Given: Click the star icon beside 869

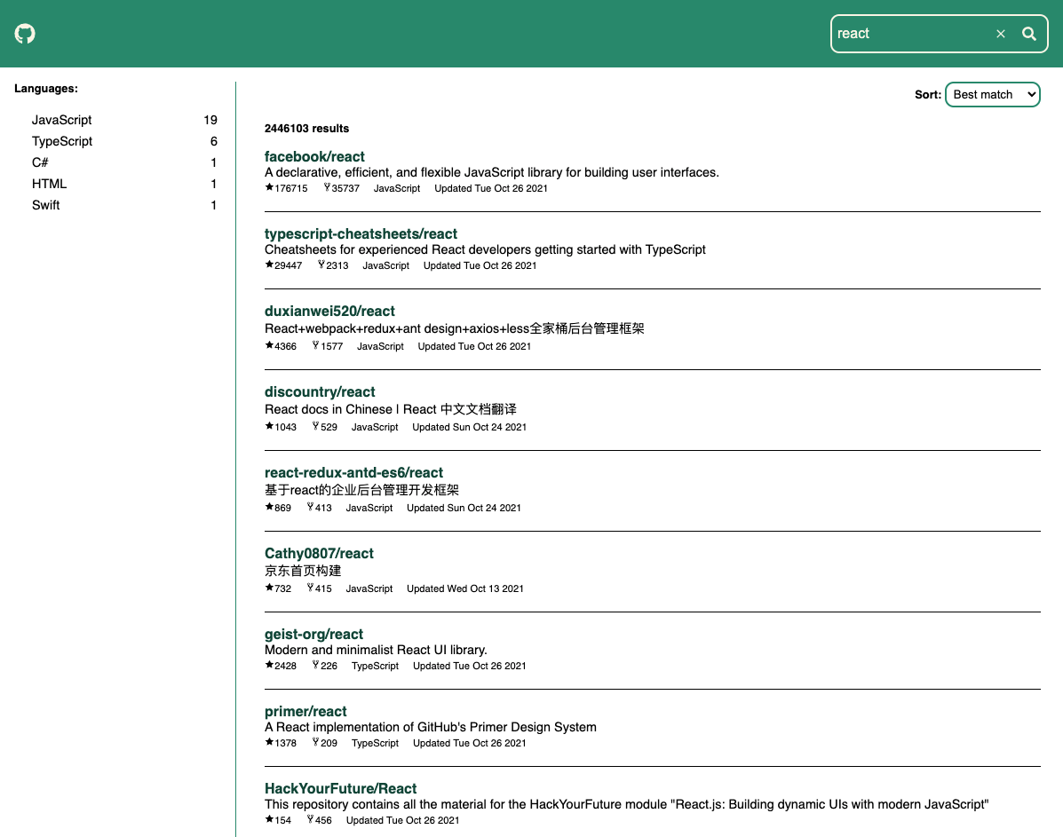Looking at the screenshot, I should click(269, 506).
